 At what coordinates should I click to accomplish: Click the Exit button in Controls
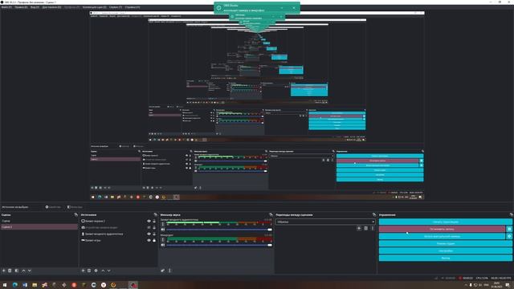[x=446, y=258]
